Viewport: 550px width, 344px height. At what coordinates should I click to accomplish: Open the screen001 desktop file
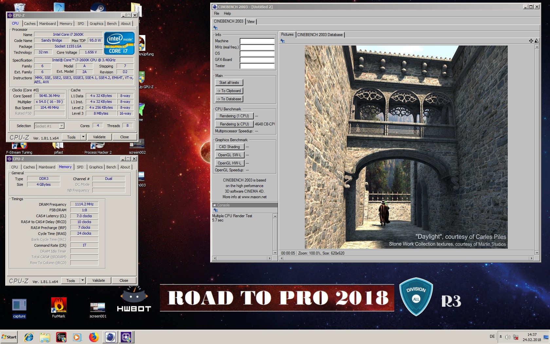point(98,310)
